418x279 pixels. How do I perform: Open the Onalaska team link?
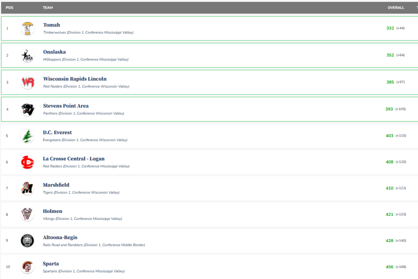click(x=54, y=52)
